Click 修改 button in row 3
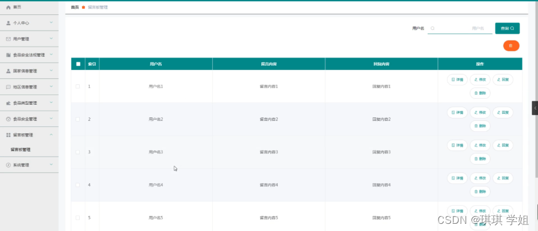This screenshot has height=231, width=538. tap(480, 145)
